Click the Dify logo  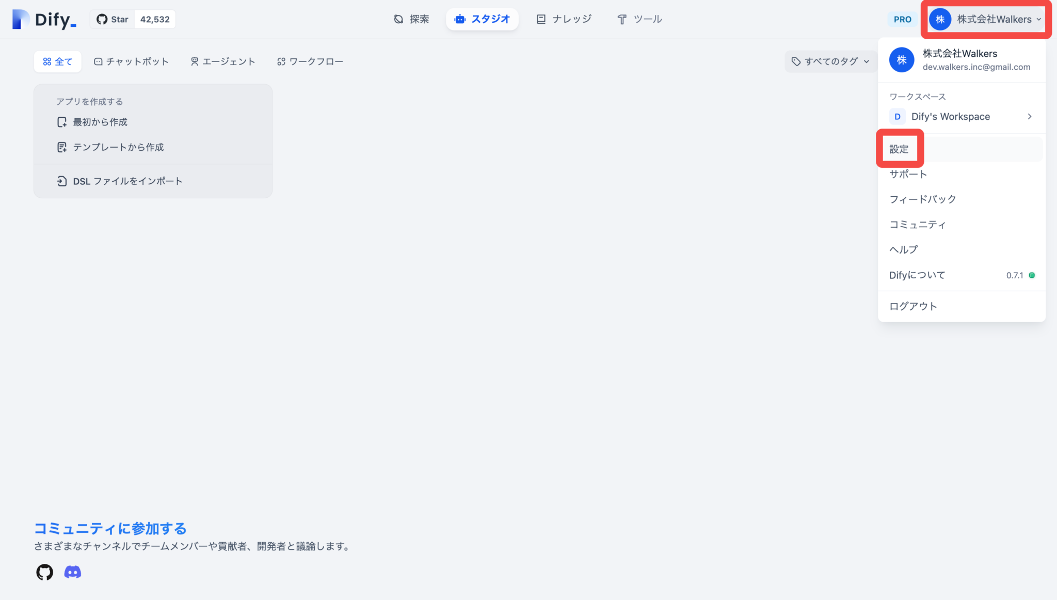tap(44, 19)
